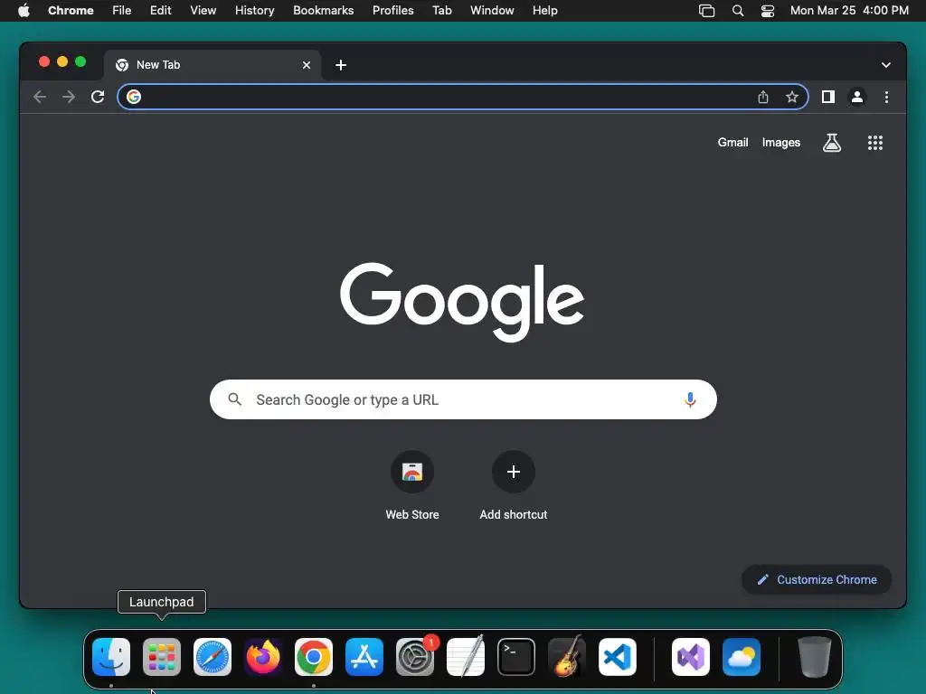The width and height of the screenshot is (926, 694).
Task: Open Launchpad from the Dock
Action: coord(162,657)
